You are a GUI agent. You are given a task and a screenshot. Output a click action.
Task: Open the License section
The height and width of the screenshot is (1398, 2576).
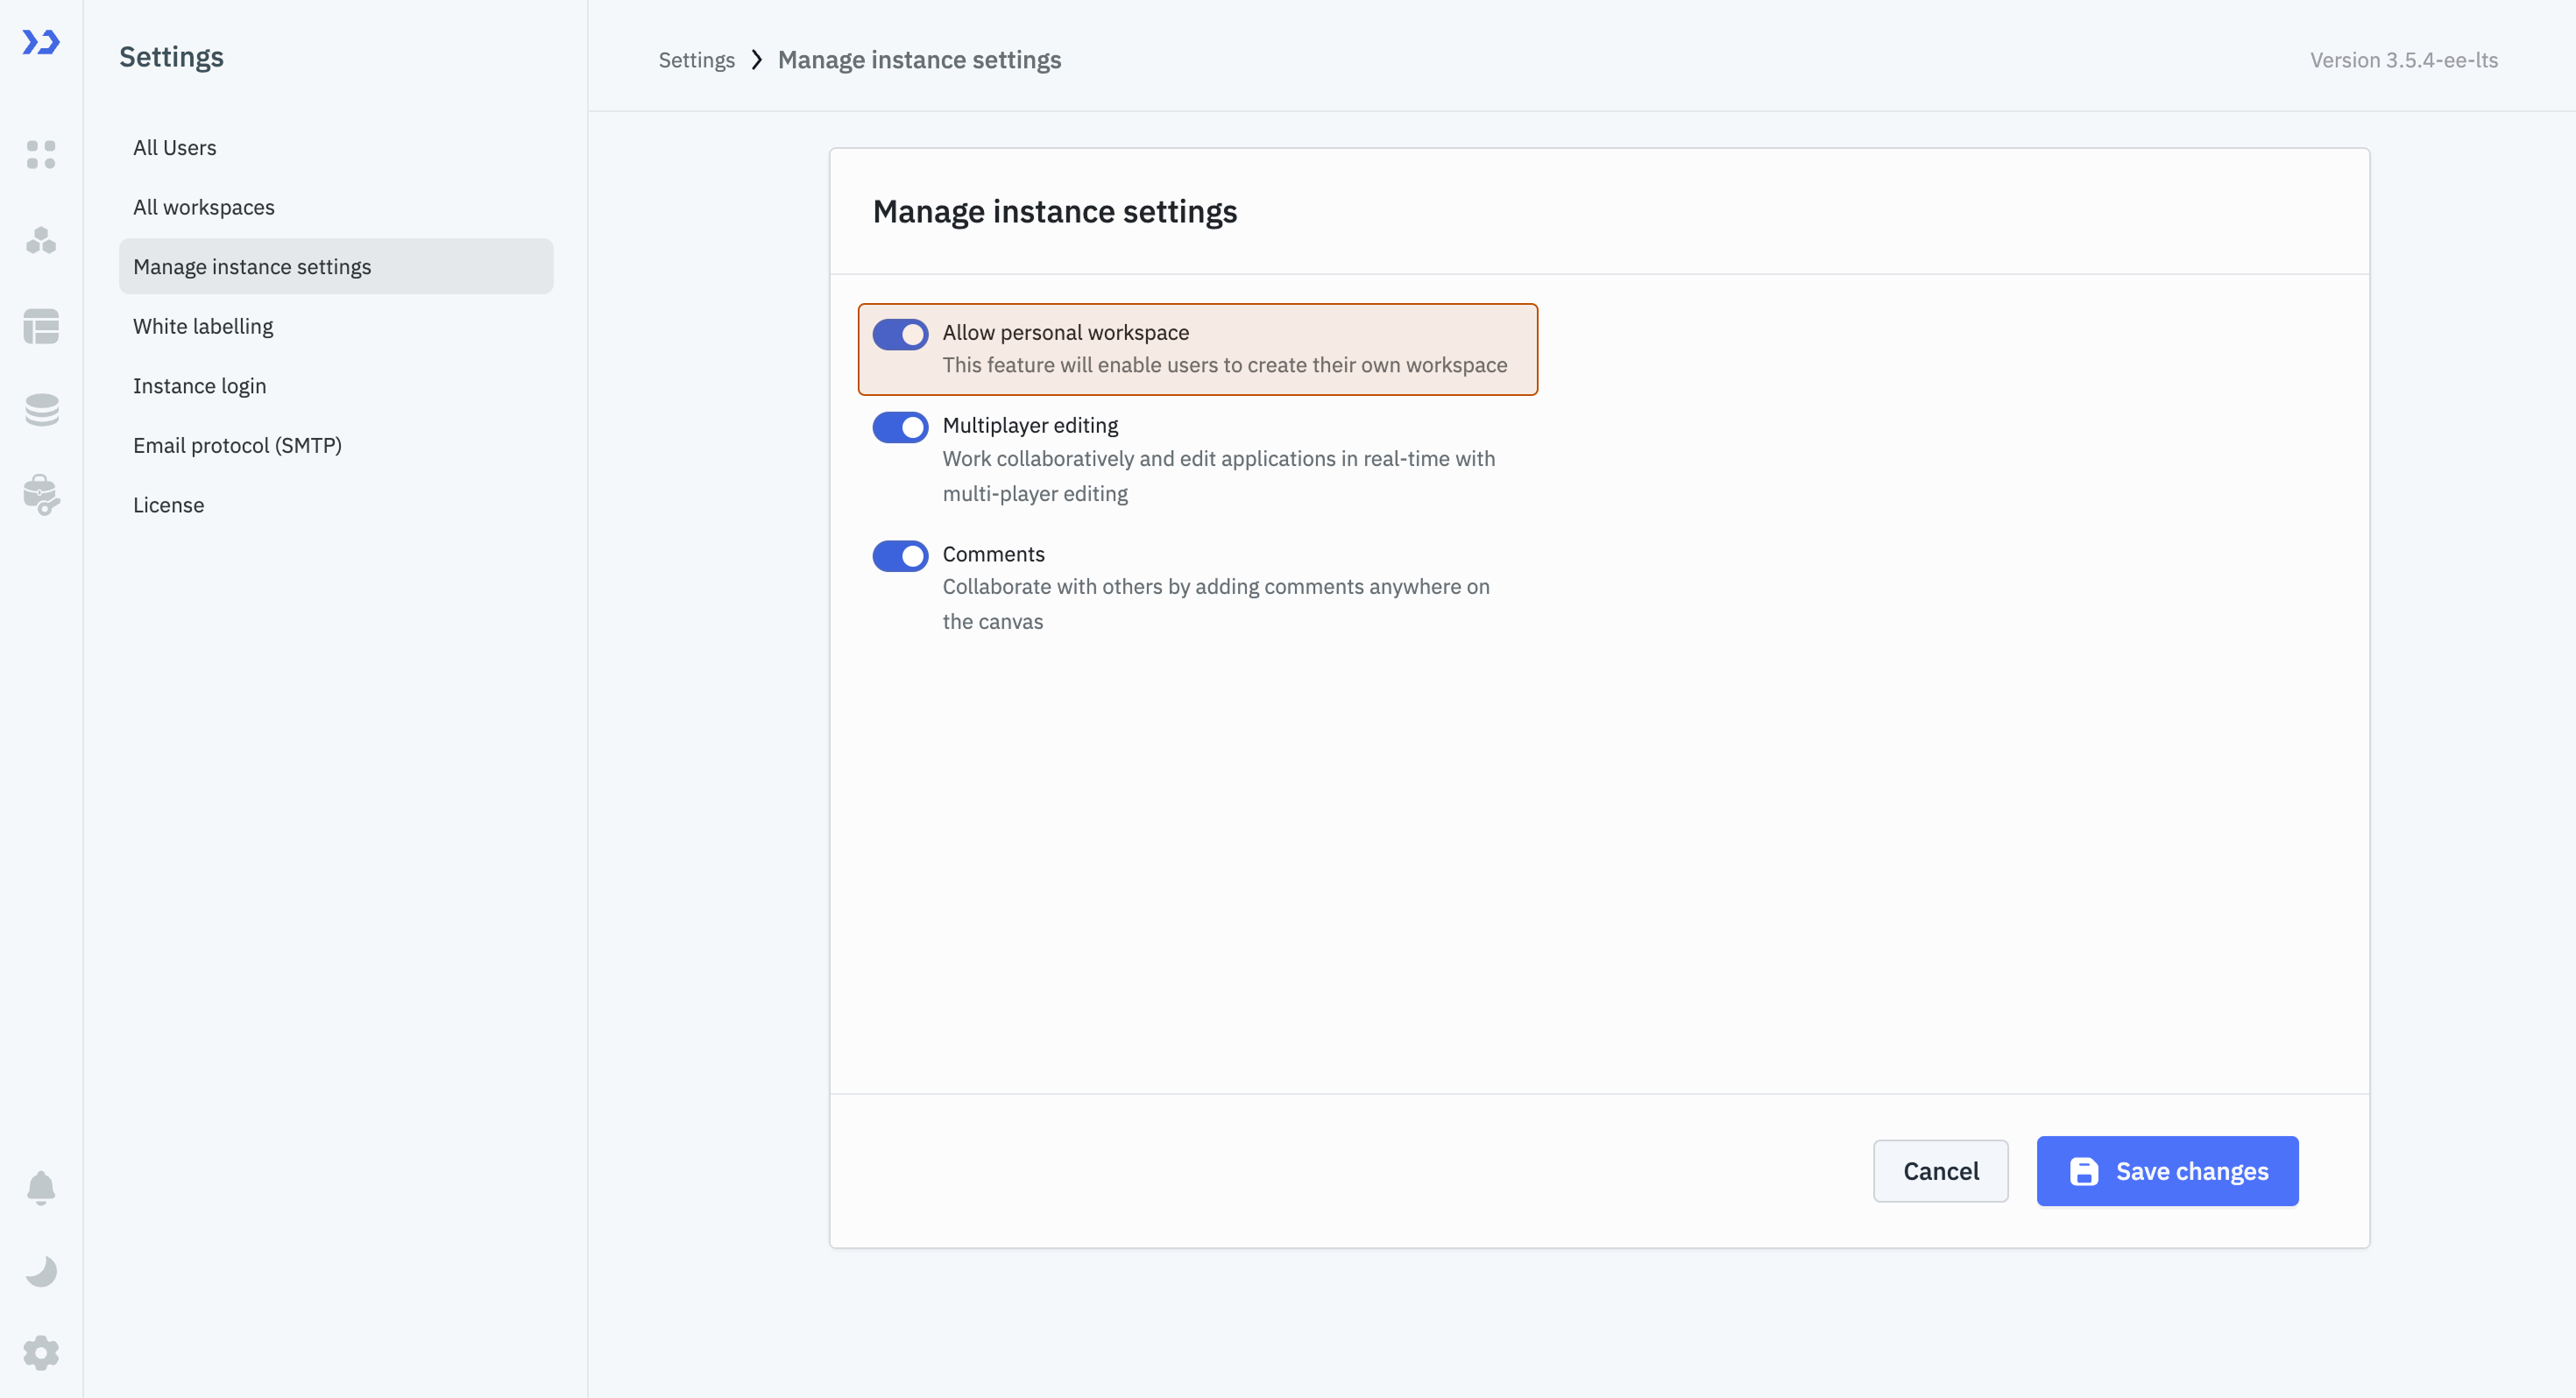coord(168,504)
